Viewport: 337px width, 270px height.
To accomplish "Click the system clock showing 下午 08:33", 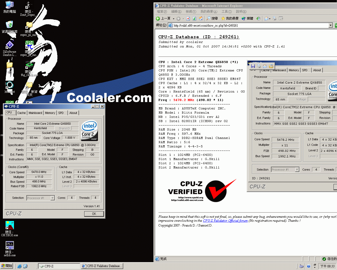I will (x=328, y=266).
